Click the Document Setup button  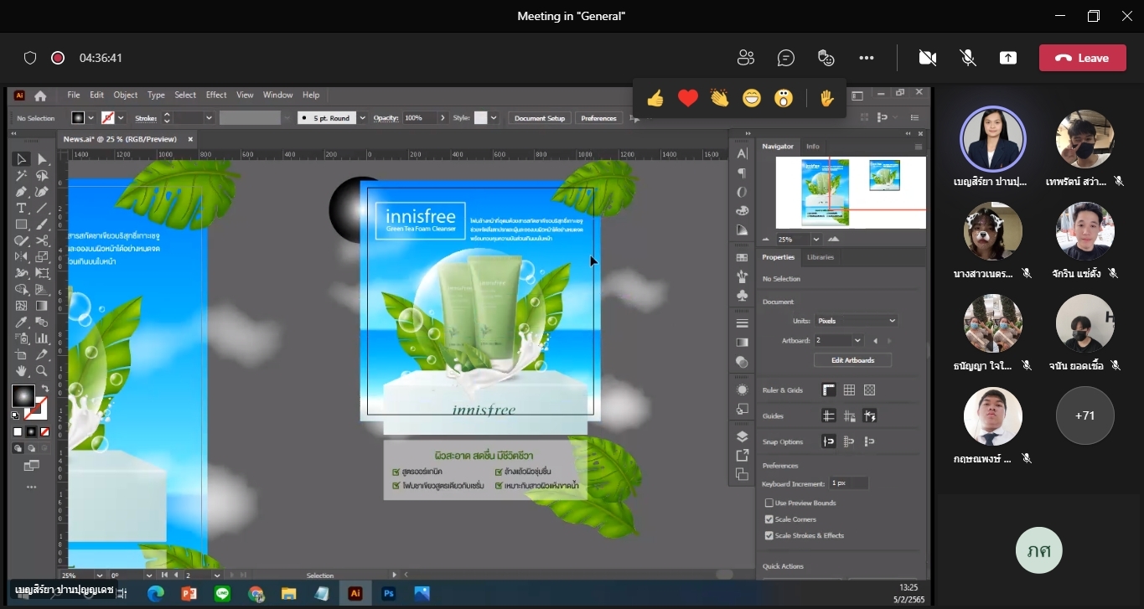pyautogui.click(x=540, y=118)
